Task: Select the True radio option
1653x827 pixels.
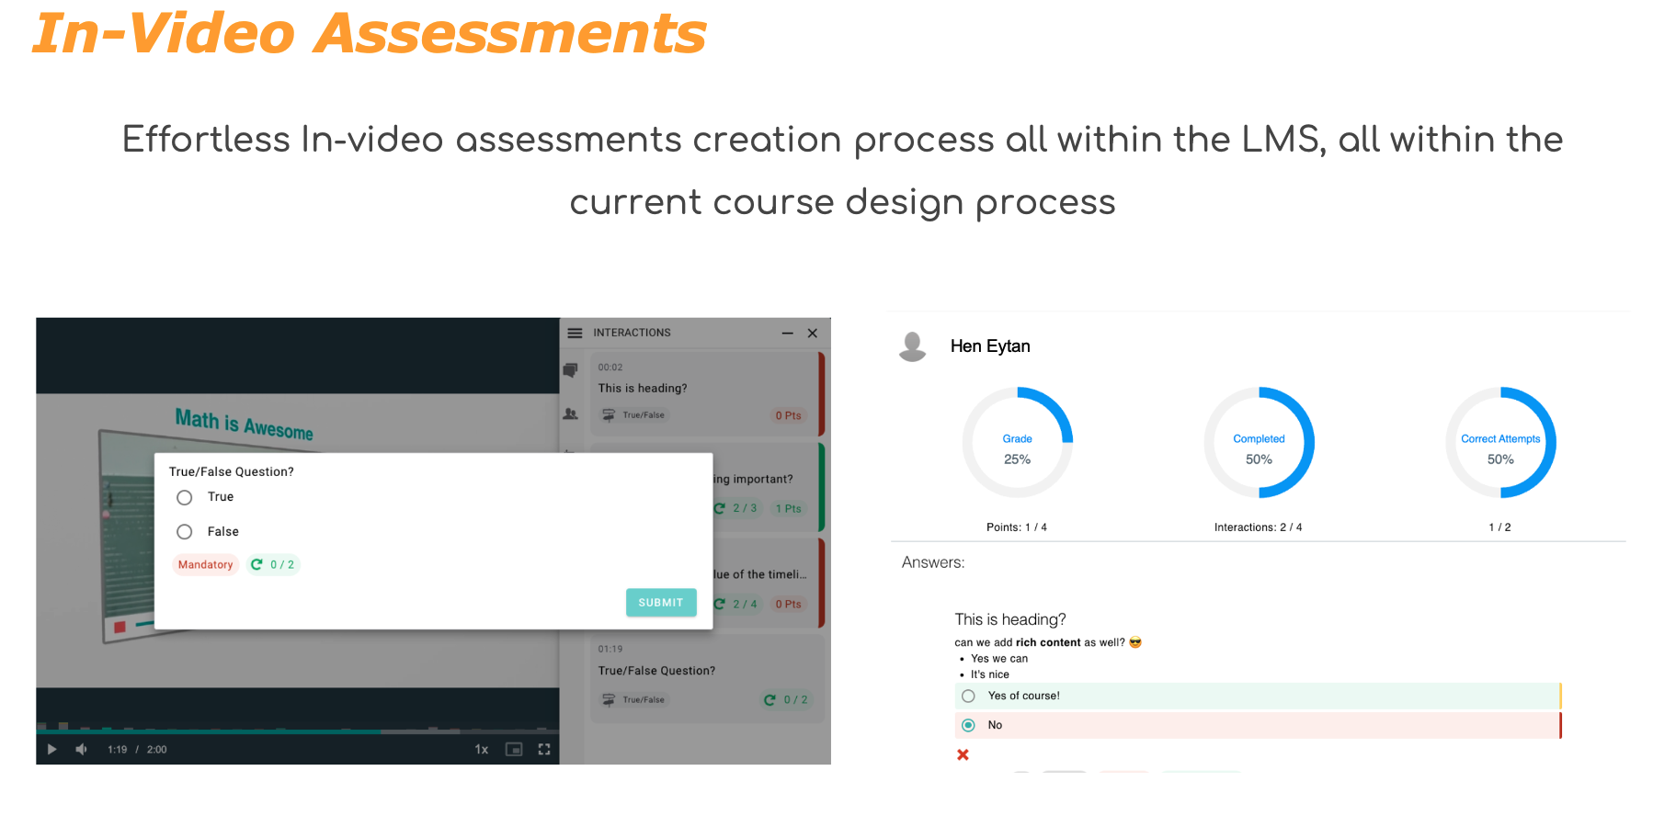Action: tap(185, 497)
